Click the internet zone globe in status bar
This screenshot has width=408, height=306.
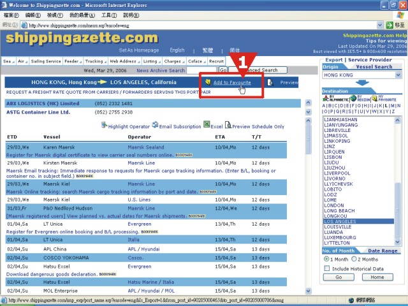[351, 300]
